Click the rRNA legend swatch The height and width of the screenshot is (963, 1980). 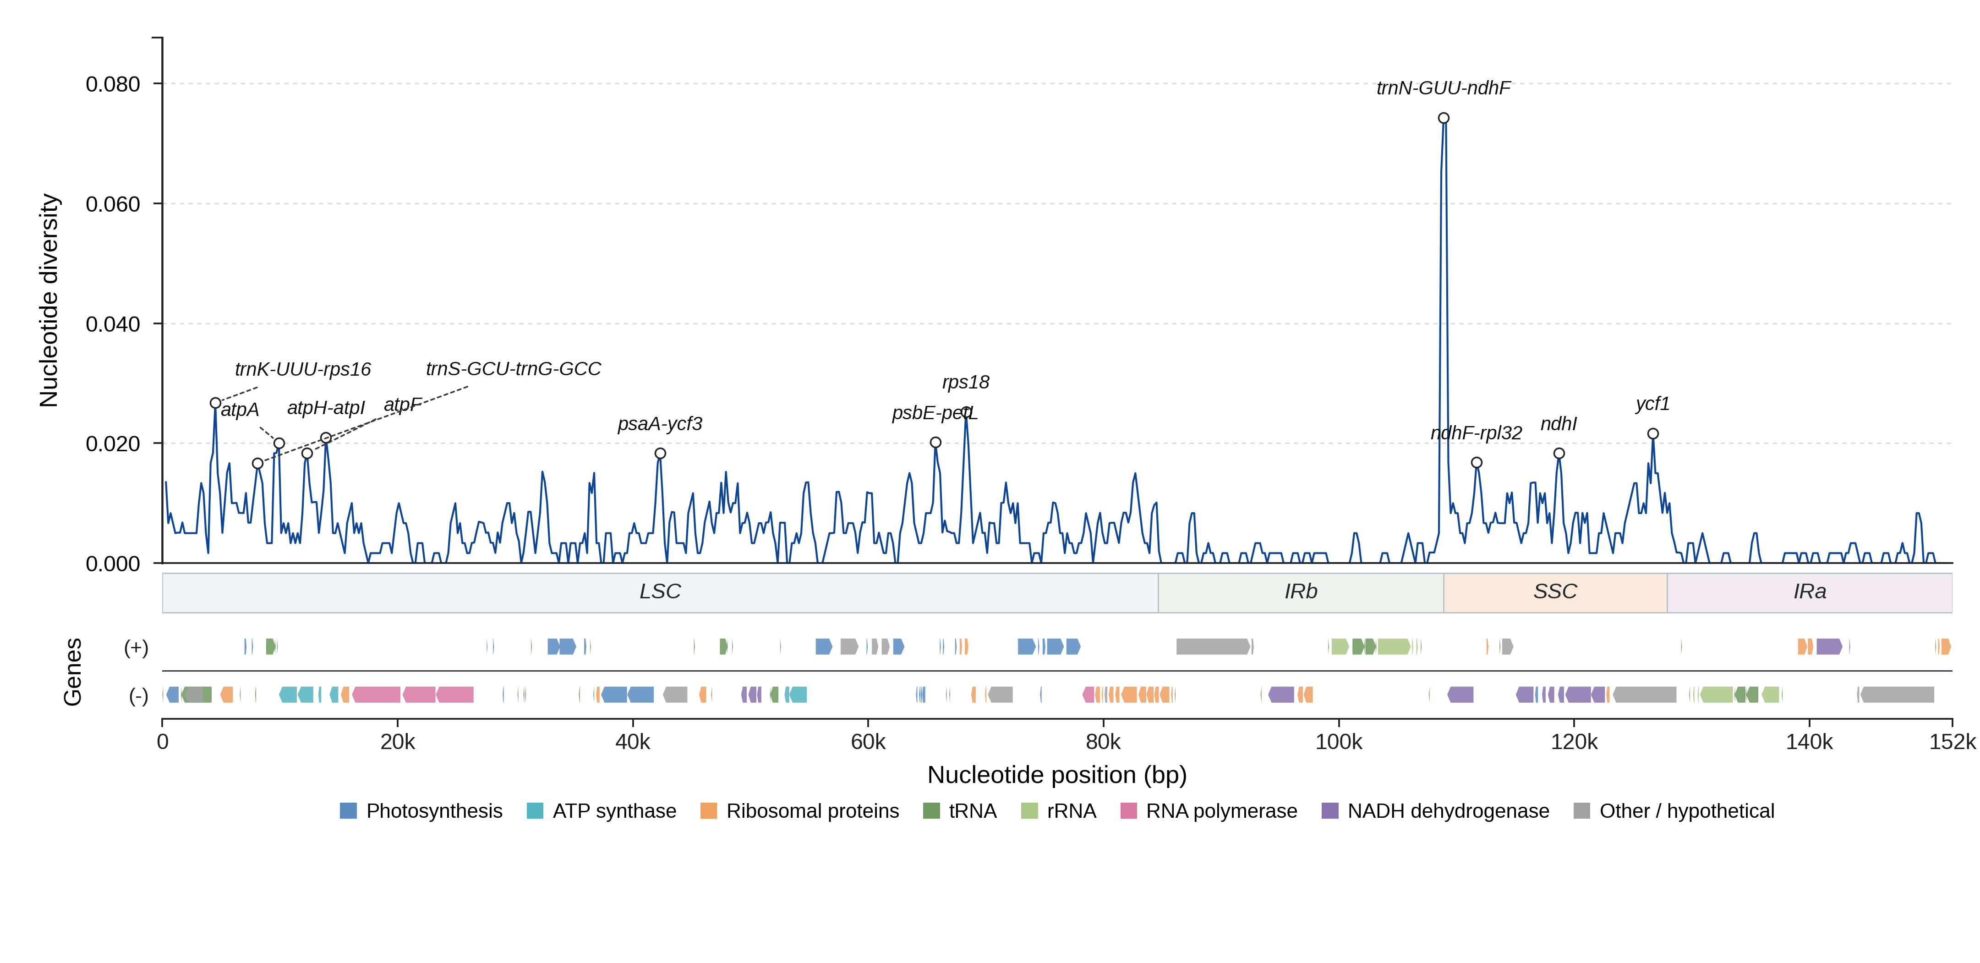pyautogui.click(x=1029, y=811)
